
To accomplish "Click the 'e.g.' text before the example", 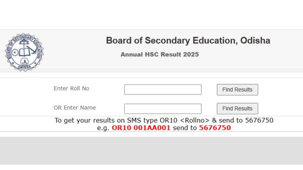I will click(103, 128).
